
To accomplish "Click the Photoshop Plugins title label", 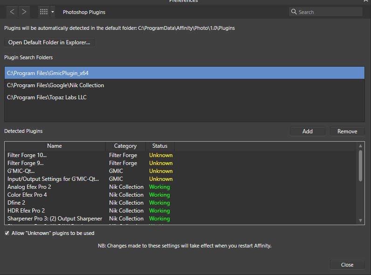I will point(84,12).
